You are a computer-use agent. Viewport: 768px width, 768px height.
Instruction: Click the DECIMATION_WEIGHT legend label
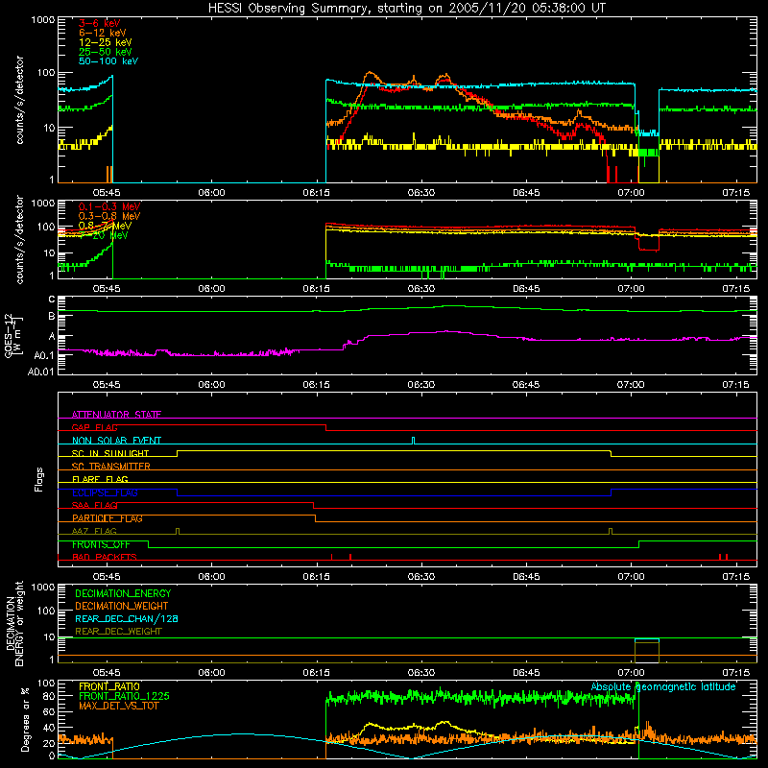(x=122, y=606)
